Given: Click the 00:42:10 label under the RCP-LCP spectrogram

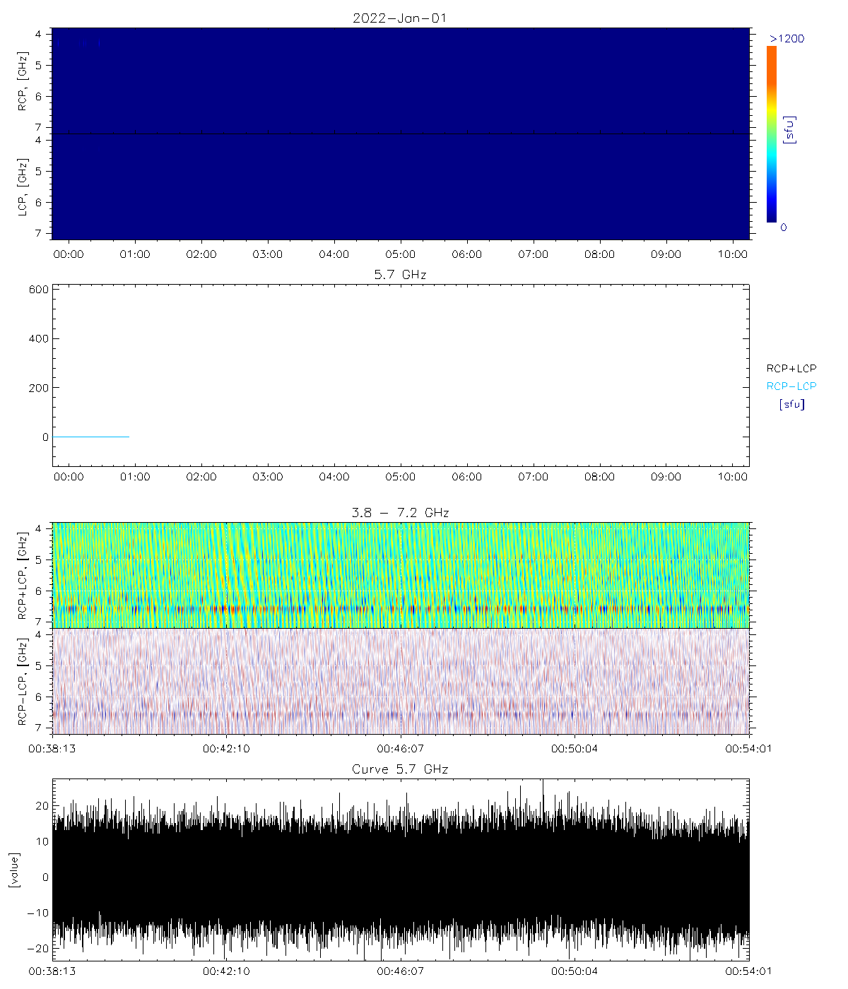Looking at the screenshot, I should [x=226, y=748].
